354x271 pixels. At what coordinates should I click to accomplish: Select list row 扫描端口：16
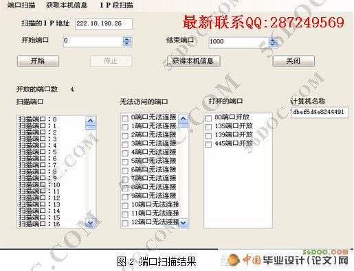[52, 224]
